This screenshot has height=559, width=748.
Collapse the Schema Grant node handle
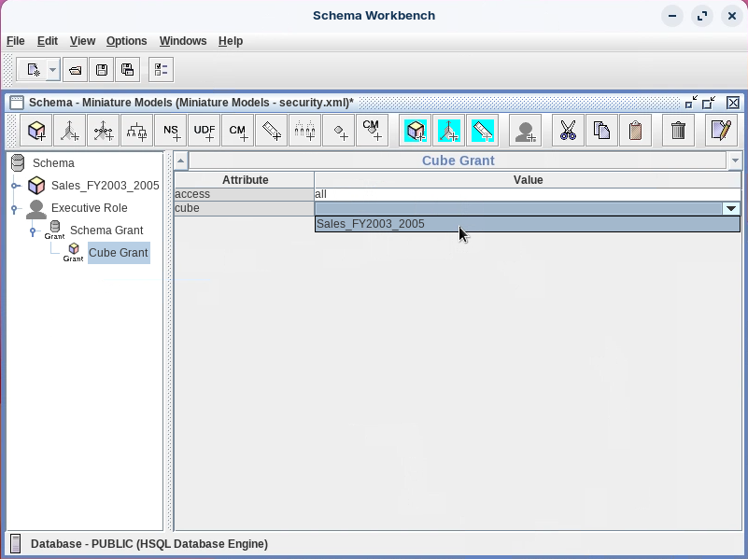point(33,231)
